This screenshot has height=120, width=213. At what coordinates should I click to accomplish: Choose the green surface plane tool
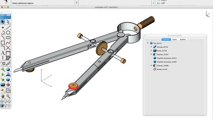(x=3, y=69)
